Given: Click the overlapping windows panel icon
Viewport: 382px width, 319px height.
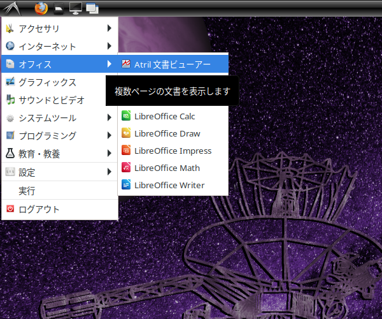Looking at the screenshot, I should pos(92,8).
